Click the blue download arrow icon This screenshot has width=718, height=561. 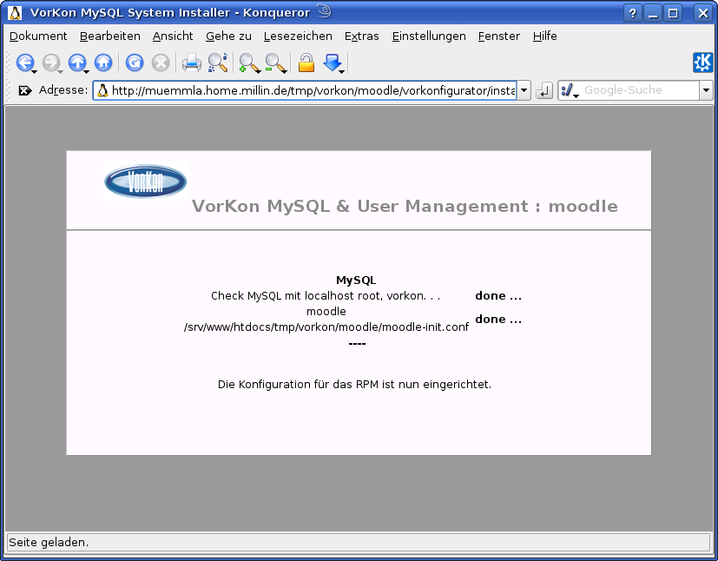332,63
